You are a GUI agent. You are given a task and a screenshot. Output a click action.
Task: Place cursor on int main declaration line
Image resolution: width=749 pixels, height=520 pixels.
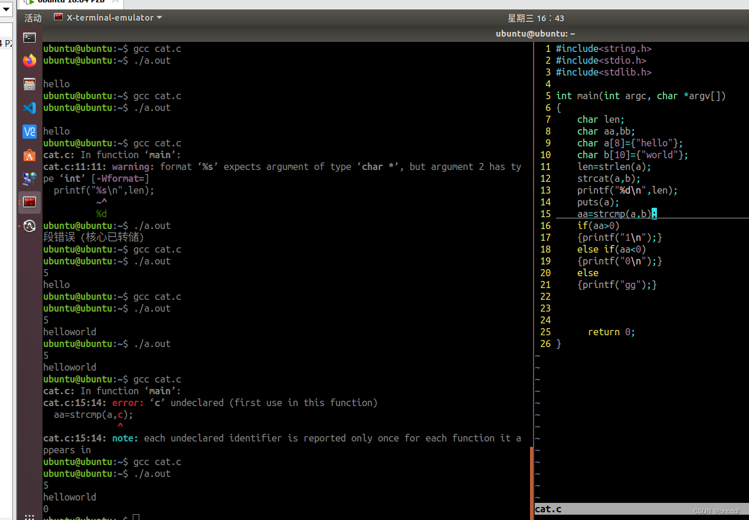click(641, 96)
